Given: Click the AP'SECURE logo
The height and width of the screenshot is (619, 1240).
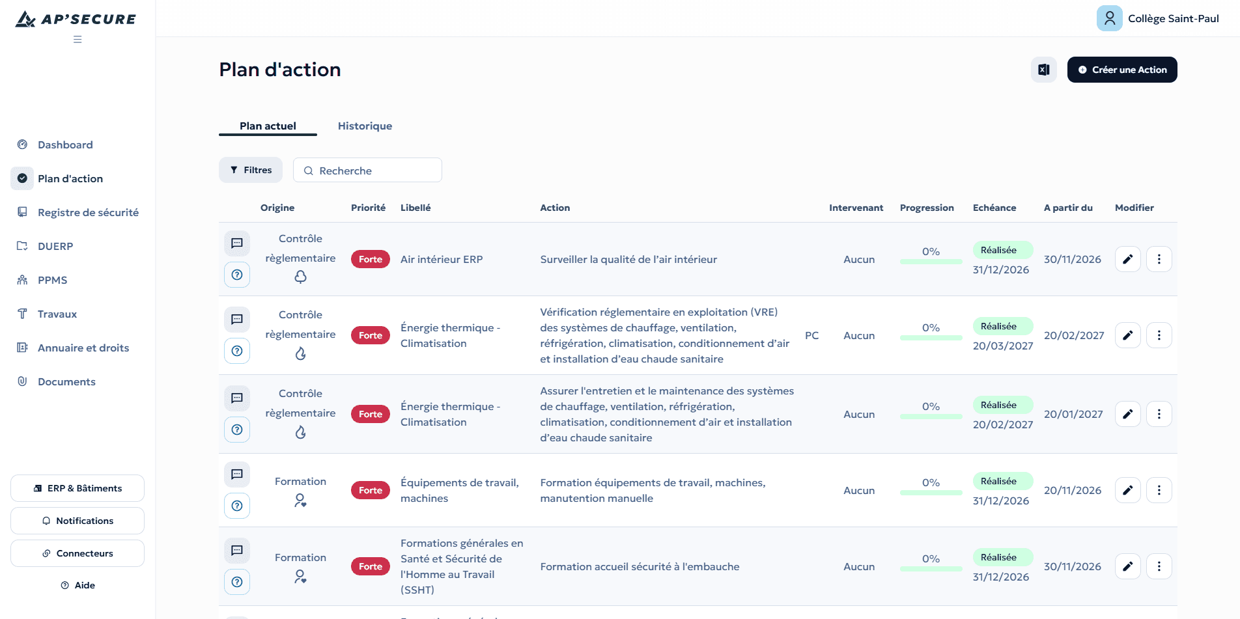Looking at the screenshot, I should point(76,19).
